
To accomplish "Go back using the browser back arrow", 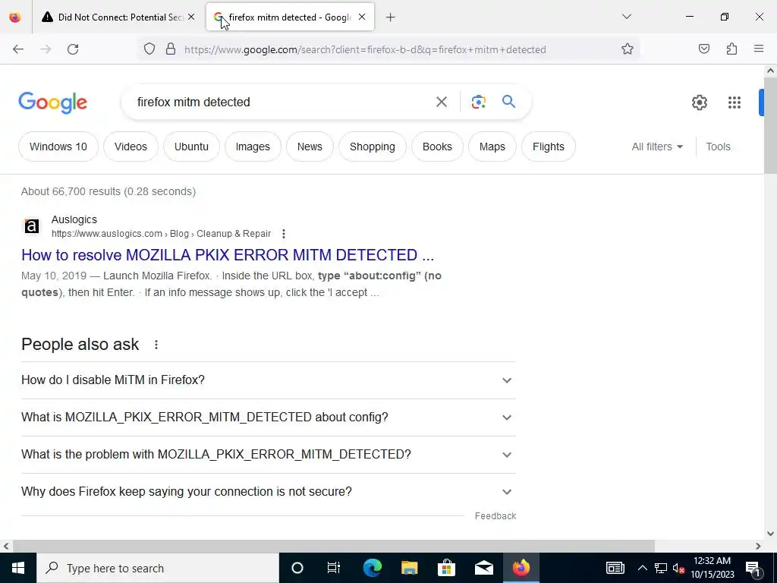I will pyautogui.click(x=18, y=49).
